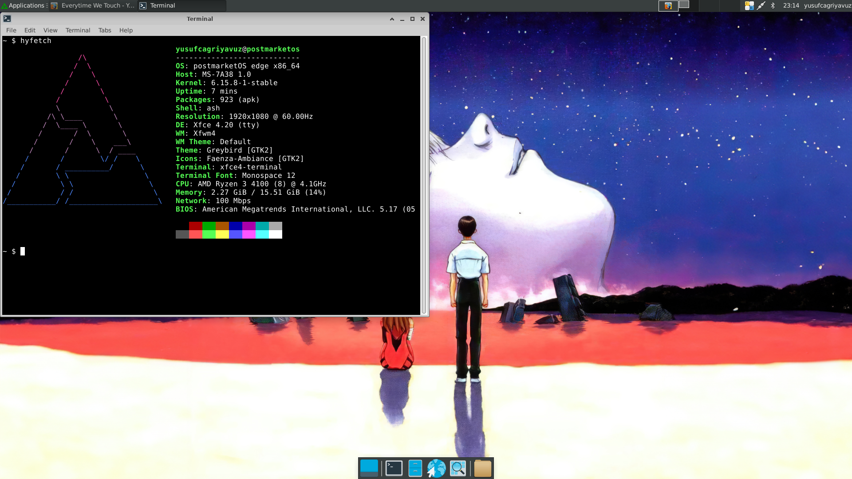The image size is (852, 479).
Task: Roll up the Terminal window with the shade button
Action: coord(392,19)
